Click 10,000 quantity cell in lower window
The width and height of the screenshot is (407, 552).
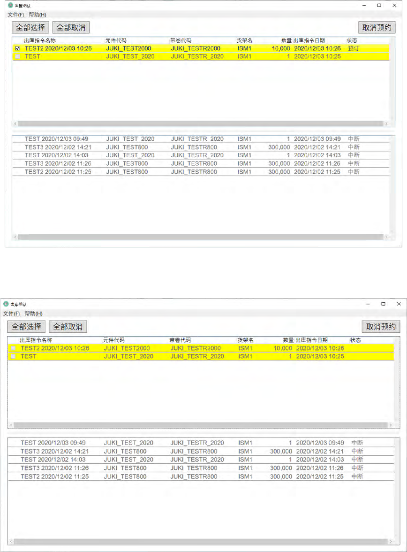coord(283,348)
